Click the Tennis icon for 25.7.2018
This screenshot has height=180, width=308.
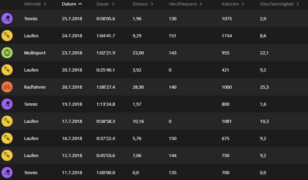point(7,18)
